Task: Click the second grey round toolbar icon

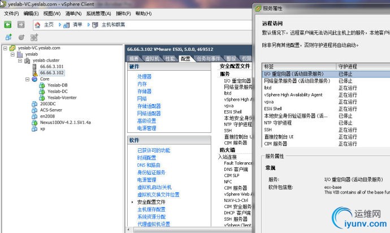Action: 21,37
